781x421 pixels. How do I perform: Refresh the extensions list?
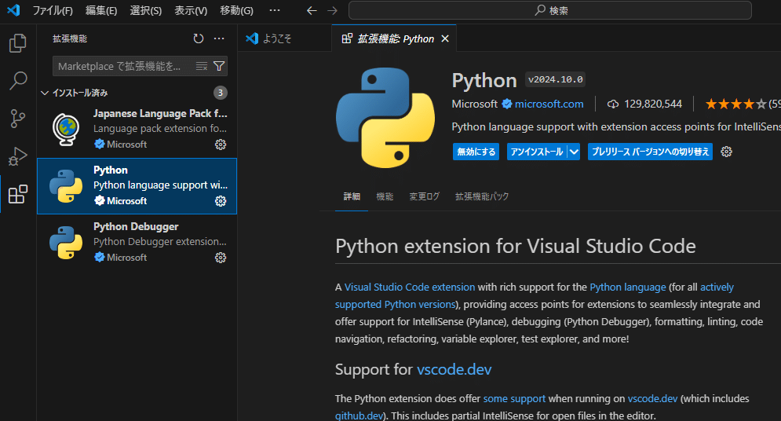tap(199, 38)
